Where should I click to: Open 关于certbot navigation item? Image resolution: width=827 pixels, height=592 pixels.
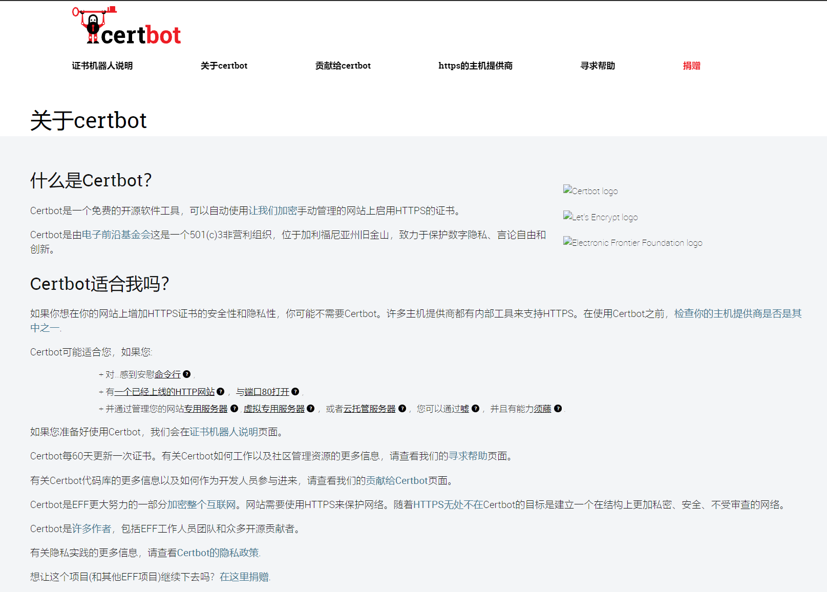pyautogui.click(x=224, y=66)
